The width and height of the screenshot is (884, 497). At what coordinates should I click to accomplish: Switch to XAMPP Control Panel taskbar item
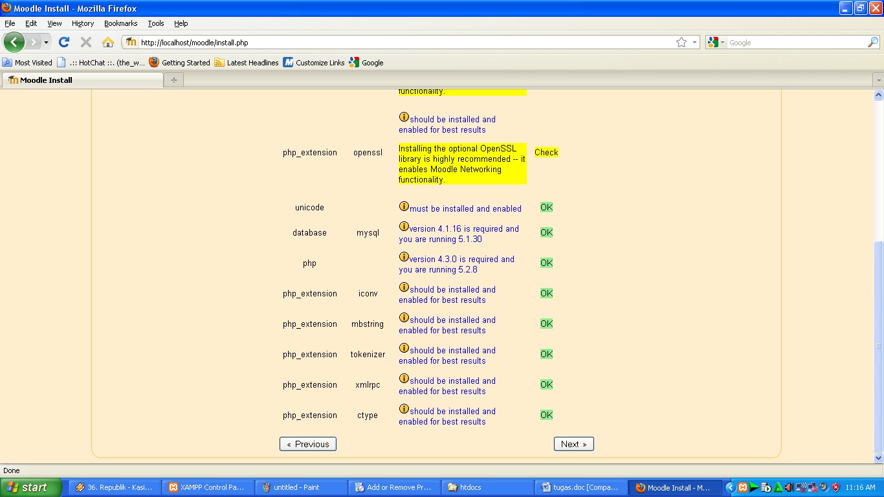(209, 487)
